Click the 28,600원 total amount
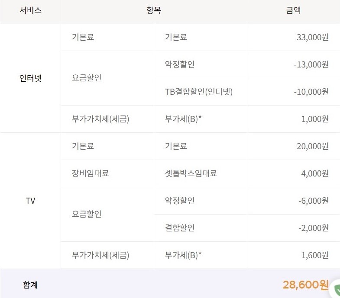Viewport: 340px width, 298px height. coord(305,285)
